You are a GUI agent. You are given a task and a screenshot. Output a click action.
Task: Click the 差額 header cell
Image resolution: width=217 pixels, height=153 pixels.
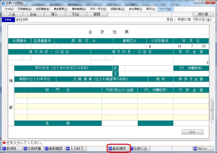tap(58, 123)
